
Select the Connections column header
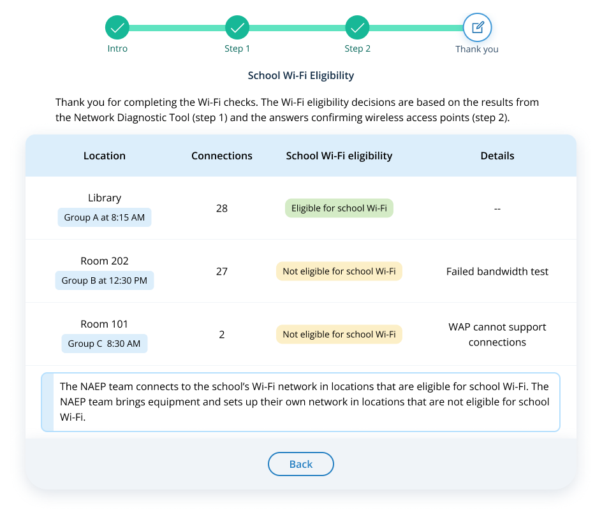pyautogui.click(x=222, y=156)
